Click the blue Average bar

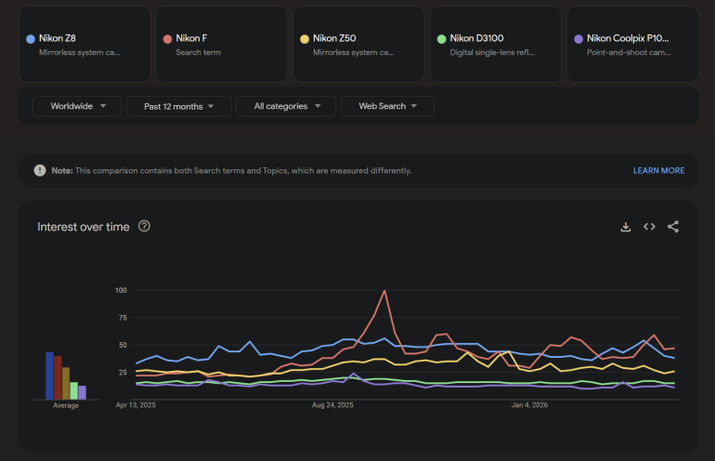click(x=50, y=375)
